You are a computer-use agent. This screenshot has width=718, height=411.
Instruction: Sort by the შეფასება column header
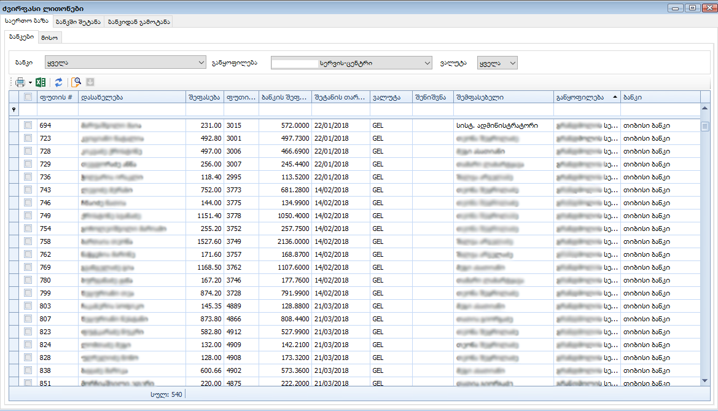pyautogui.click(x=203, y=97)
